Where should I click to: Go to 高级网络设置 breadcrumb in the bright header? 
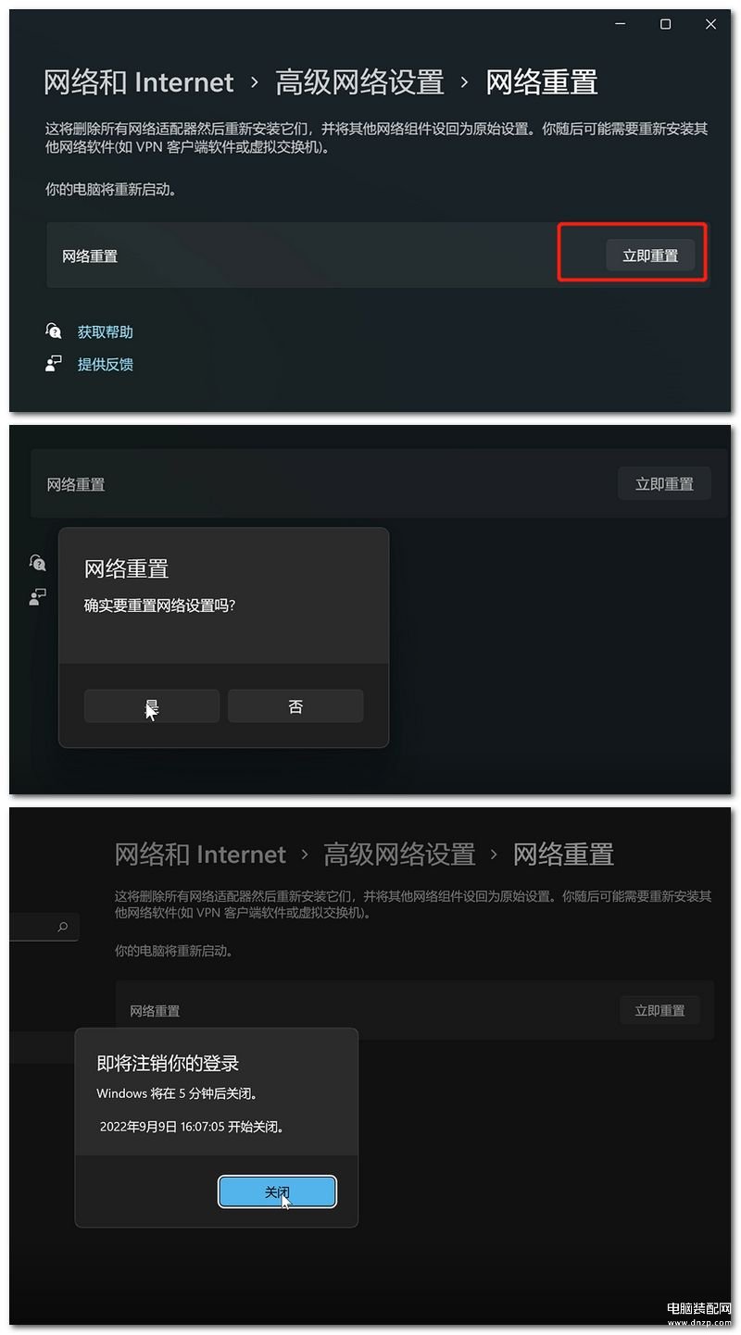360,82
